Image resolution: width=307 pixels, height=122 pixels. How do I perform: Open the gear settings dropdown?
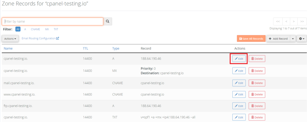coord(302,39)
